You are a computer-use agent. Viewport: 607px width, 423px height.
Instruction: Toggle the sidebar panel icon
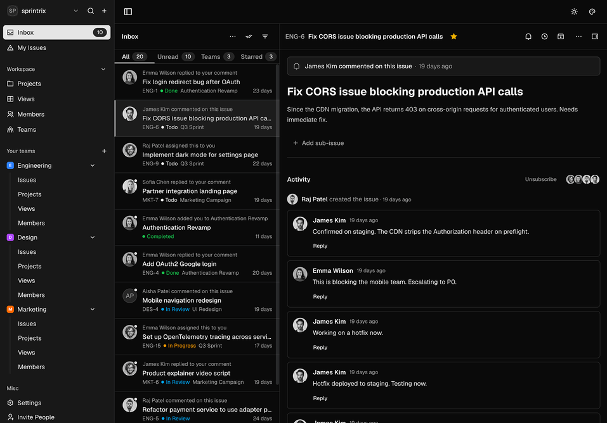click(x=127, y=11)
